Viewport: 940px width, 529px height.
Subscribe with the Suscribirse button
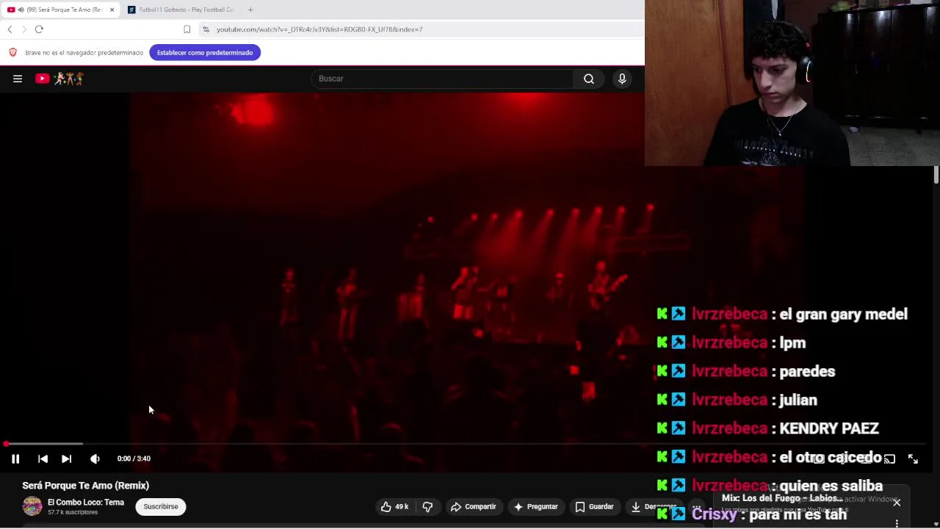[x=161, y=506]
